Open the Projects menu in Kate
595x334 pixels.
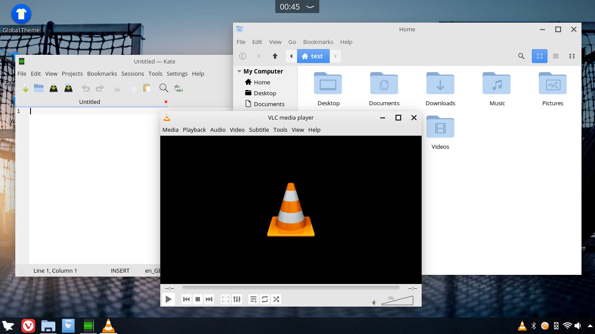pyautogui.click(x=72, y=73)
